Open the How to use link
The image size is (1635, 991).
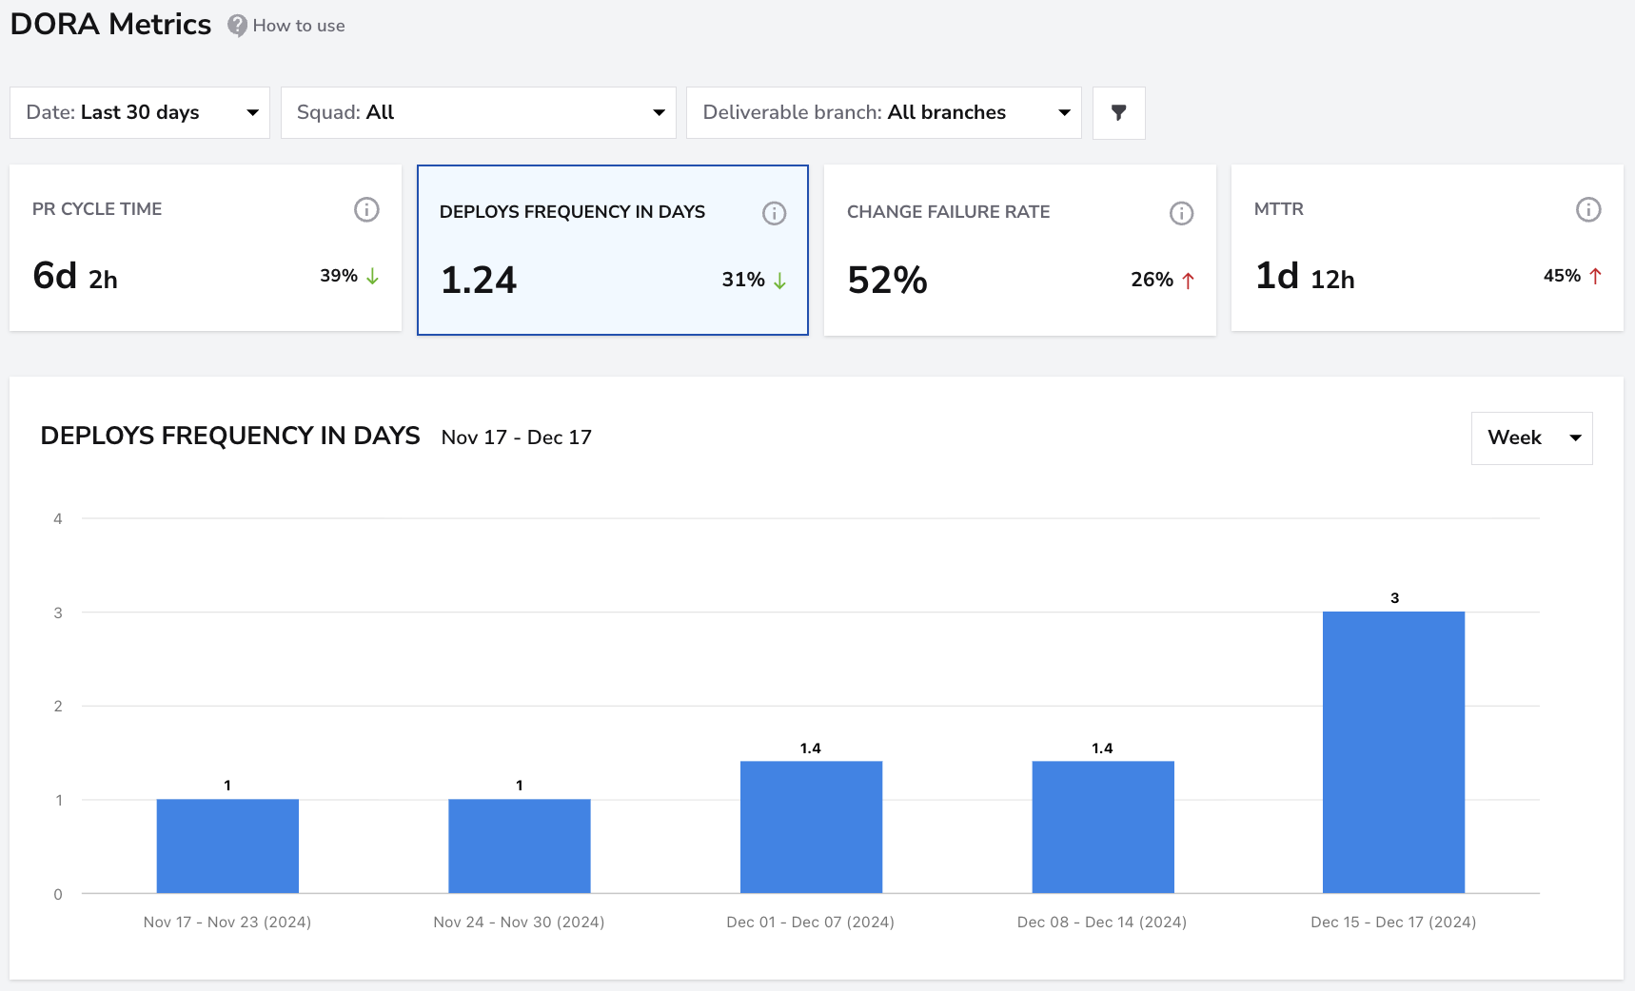coord(299,26)
